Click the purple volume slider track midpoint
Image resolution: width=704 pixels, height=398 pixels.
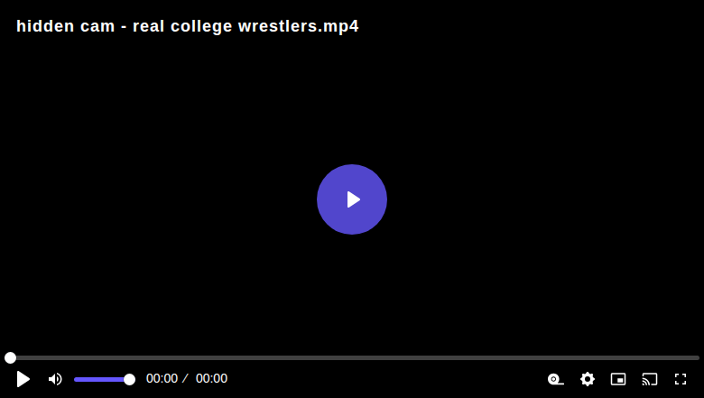[x=102, y=380]
